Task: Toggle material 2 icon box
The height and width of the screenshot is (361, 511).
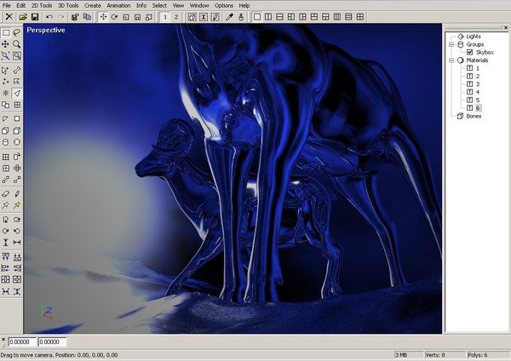Action: coord(469,76)
